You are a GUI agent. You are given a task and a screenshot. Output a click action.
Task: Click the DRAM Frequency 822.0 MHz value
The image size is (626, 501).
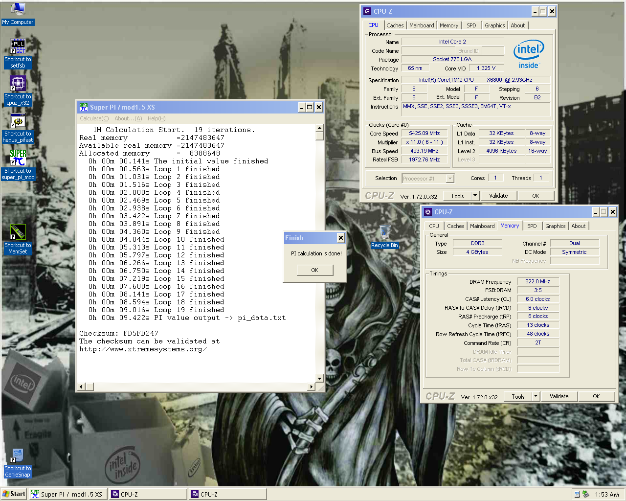(x=538, y=281)
